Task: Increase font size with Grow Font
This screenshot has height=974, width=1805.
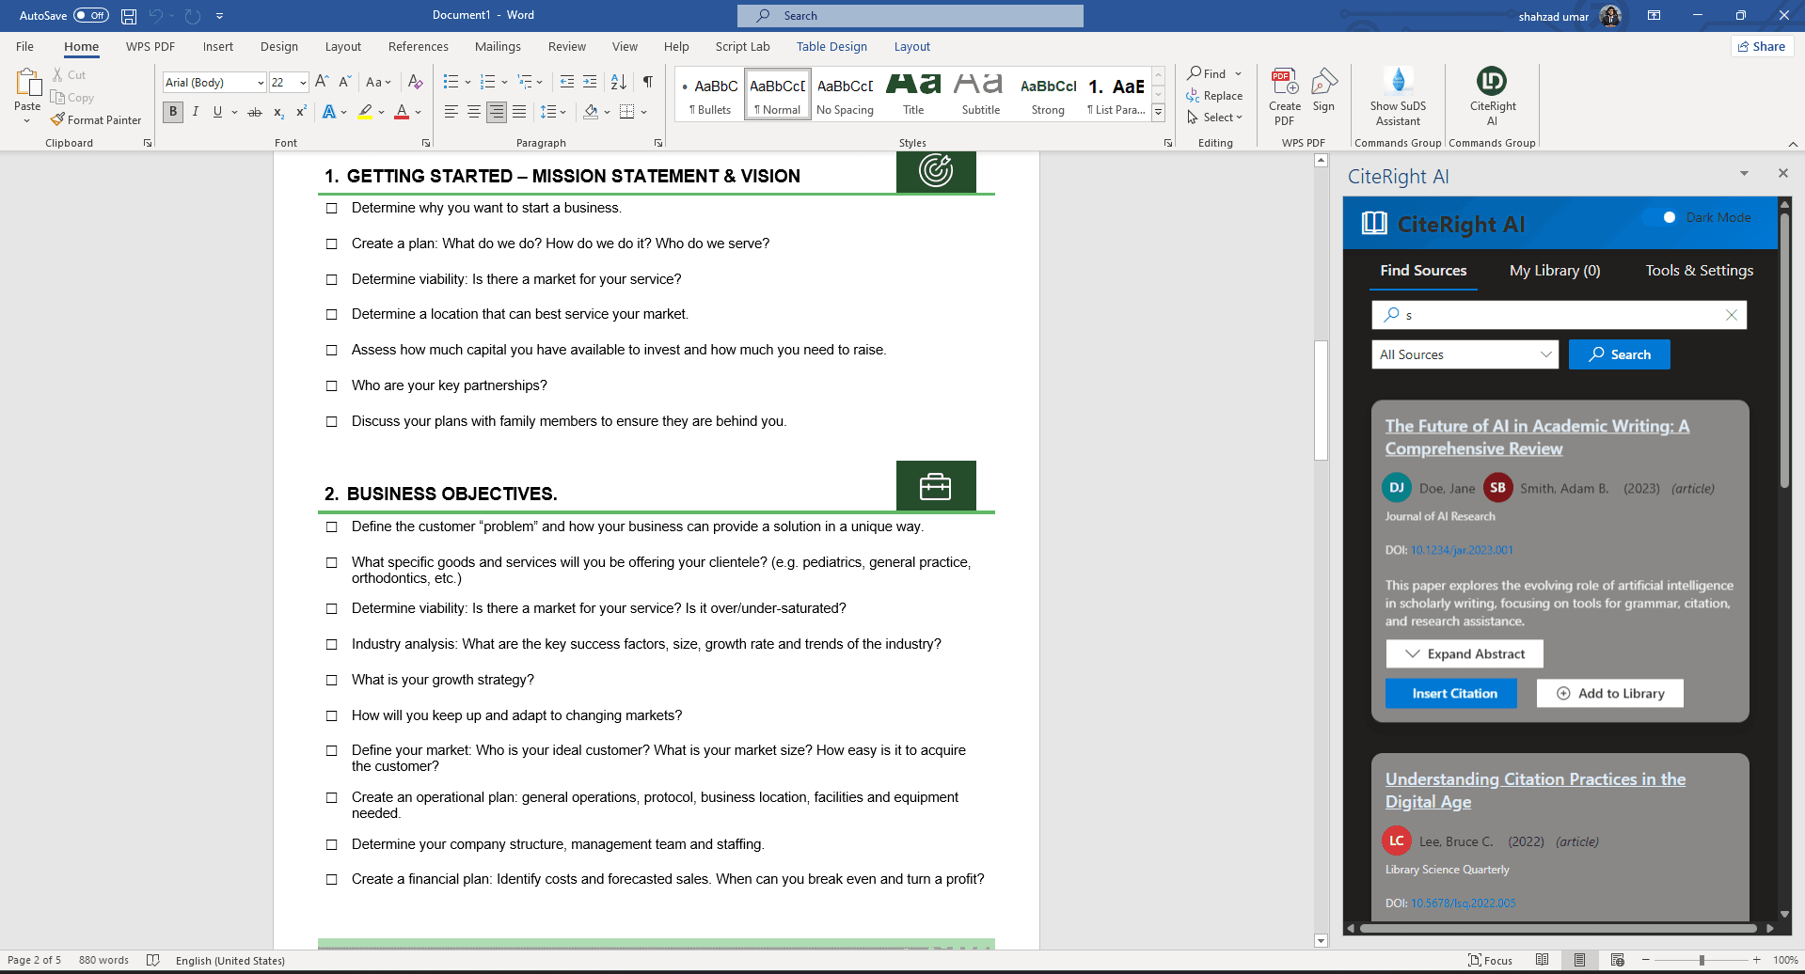Action: coord(322,82)
